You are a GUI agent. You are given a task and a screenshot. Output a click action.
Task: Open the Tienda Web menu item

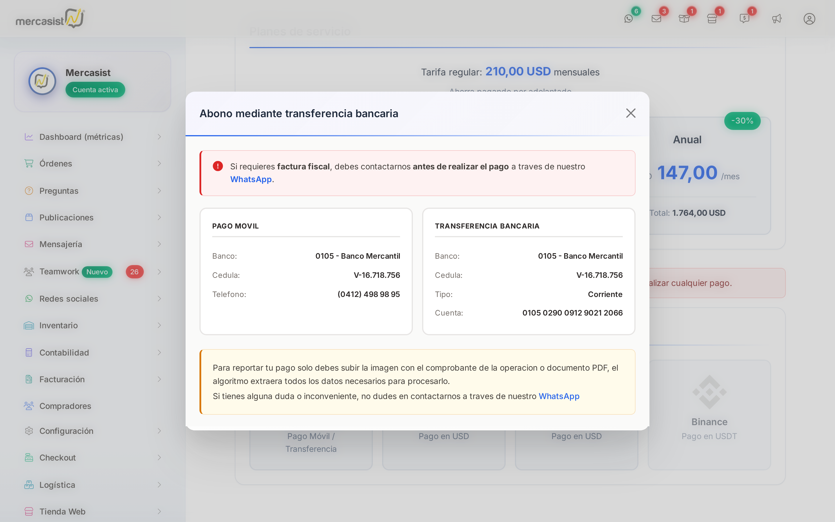pyautogui.click(x=92, y=511)
